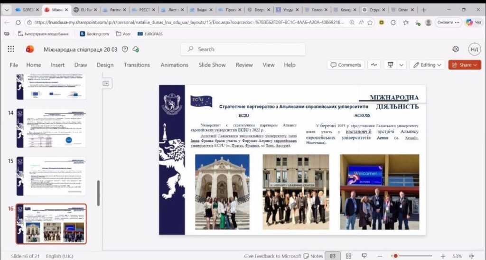
Task: Click the Catch up activity icon
Action: (374, 65)
